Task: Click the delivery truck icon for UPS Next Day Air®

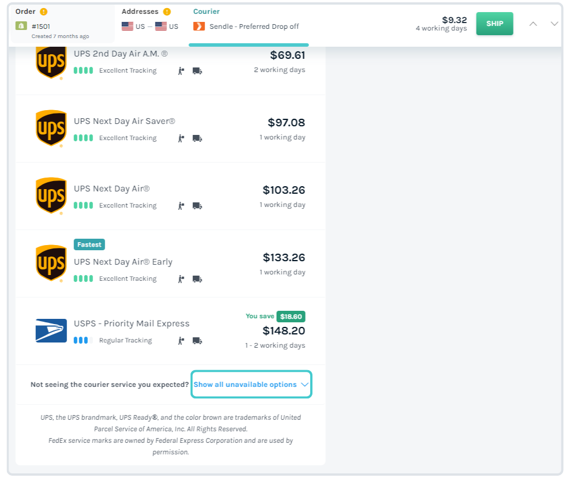Action: 197,206
